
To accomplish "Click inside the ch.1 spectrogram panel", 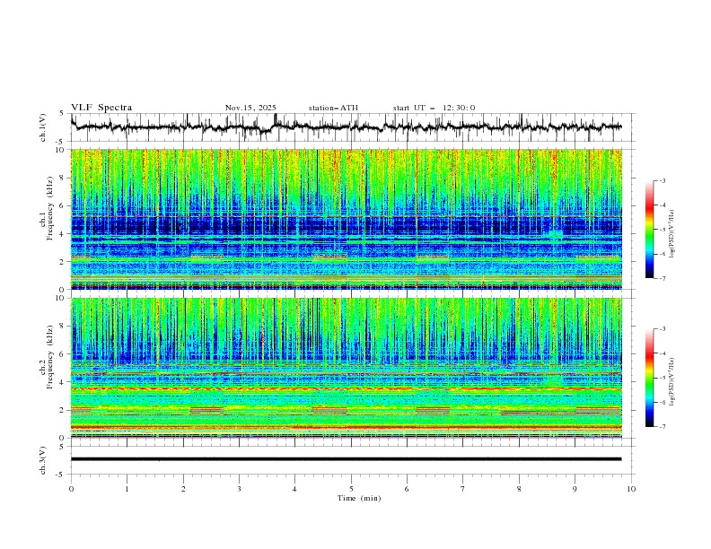I will (x=346, y=219).
